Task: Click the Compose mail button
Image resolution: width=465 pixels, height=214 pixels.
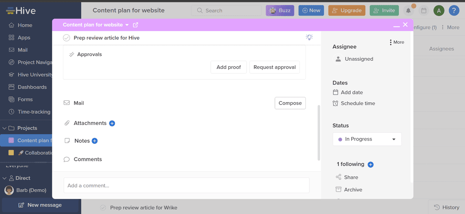Action: (290, 103)
